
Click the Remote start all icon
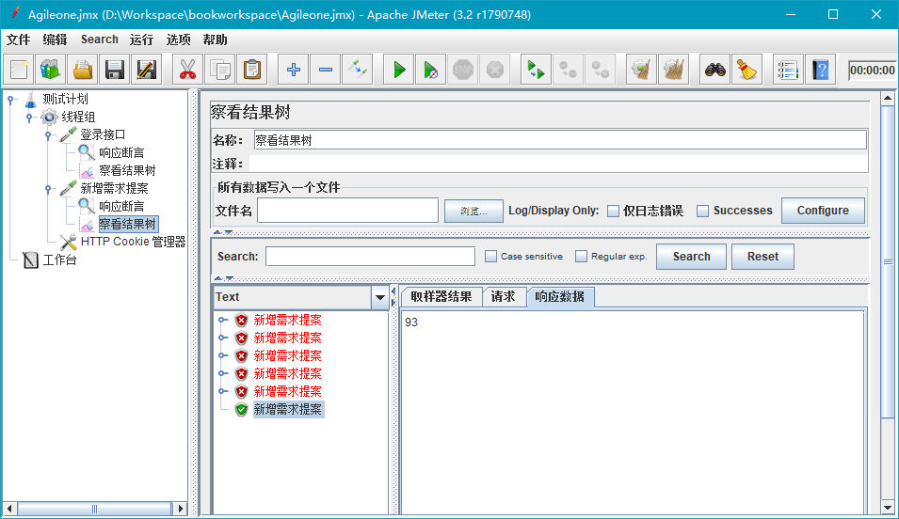536,70
